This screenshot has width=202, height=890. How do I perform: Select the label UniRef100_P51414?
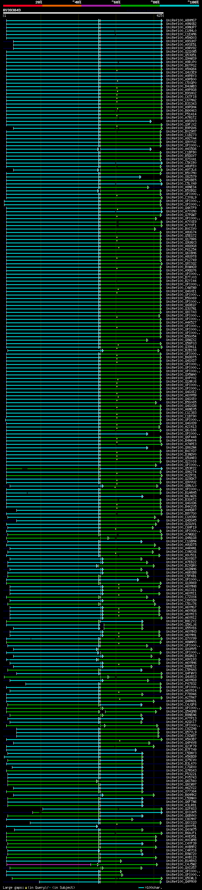point(181,114)
